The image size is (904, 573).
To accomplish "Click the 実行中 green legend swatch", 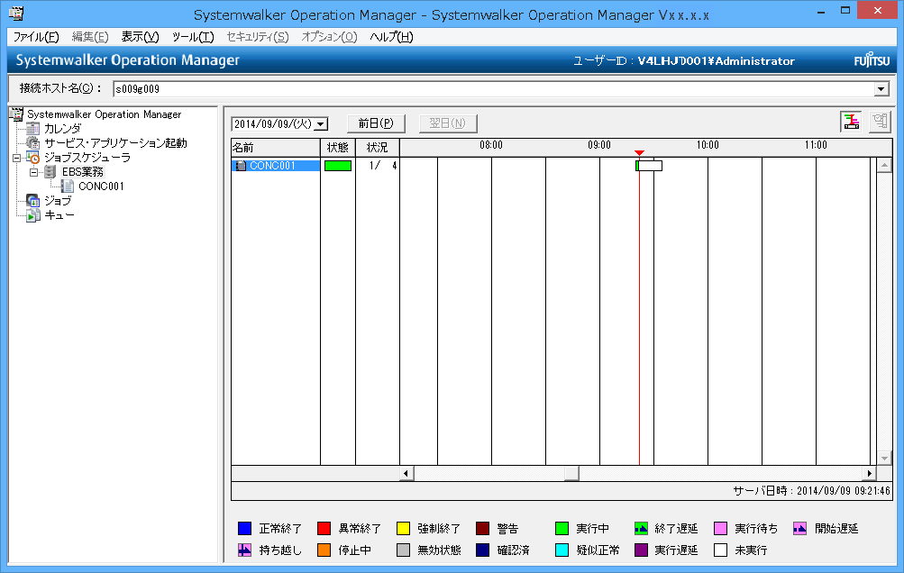I will pos(562,529).
